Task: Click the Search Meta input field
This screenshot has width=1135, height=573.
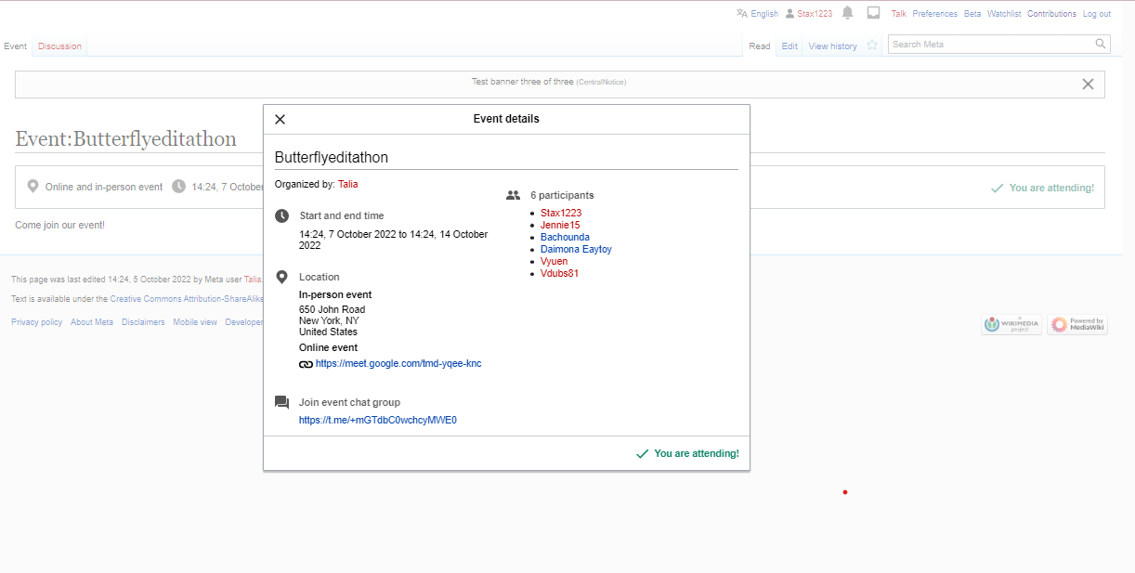Action: pyautogui.click(x=989, y=44)
